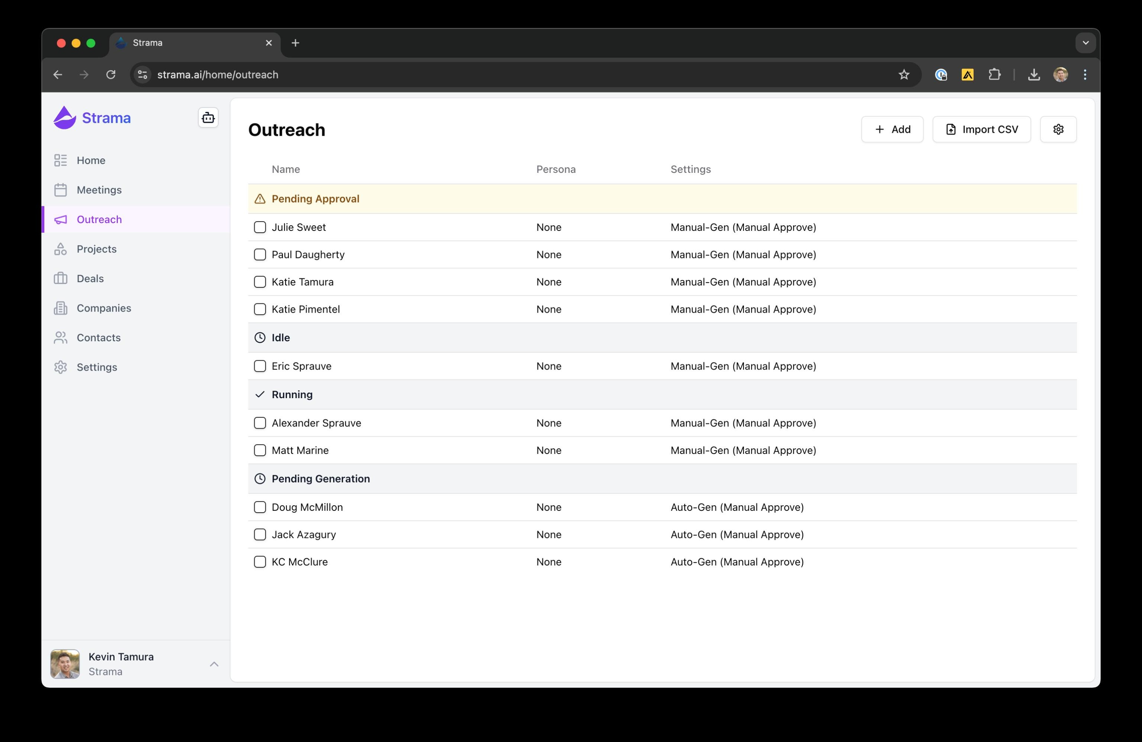This screenshot has height=742, width=1142.
Task: Select Katie Pimentel's checkbox
Action: (x=259, y=309)
